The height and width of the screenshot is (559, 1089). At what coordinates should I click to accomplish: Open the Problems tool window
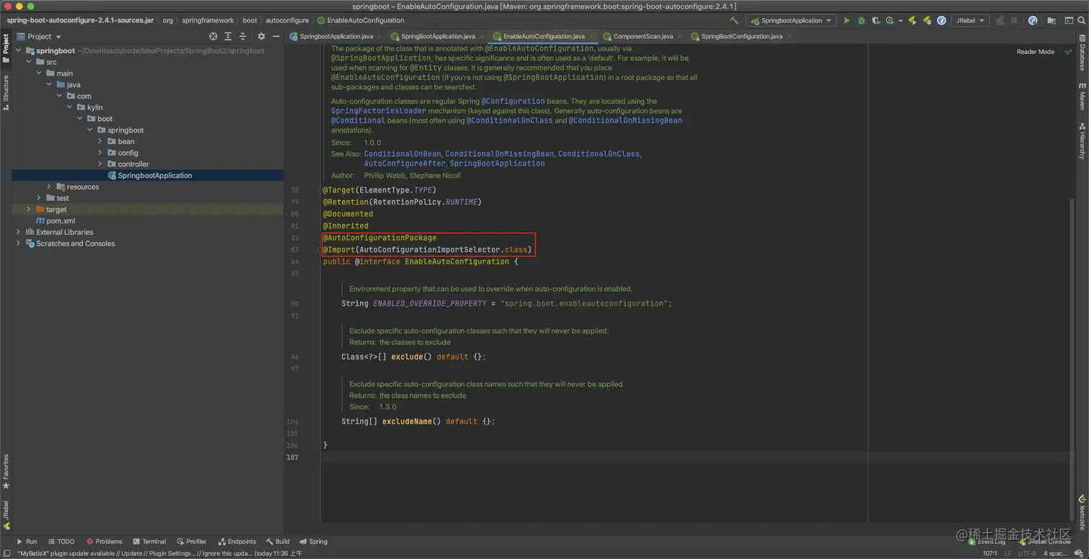point(104,542)
